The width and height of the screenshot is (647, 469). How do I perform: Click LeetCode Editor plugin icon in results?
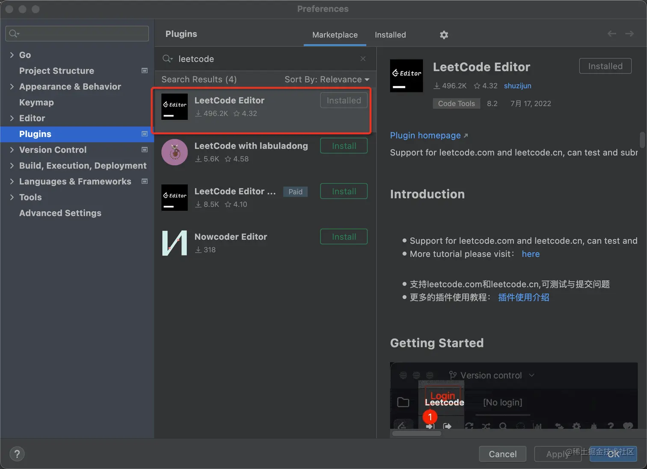point(175,107)
